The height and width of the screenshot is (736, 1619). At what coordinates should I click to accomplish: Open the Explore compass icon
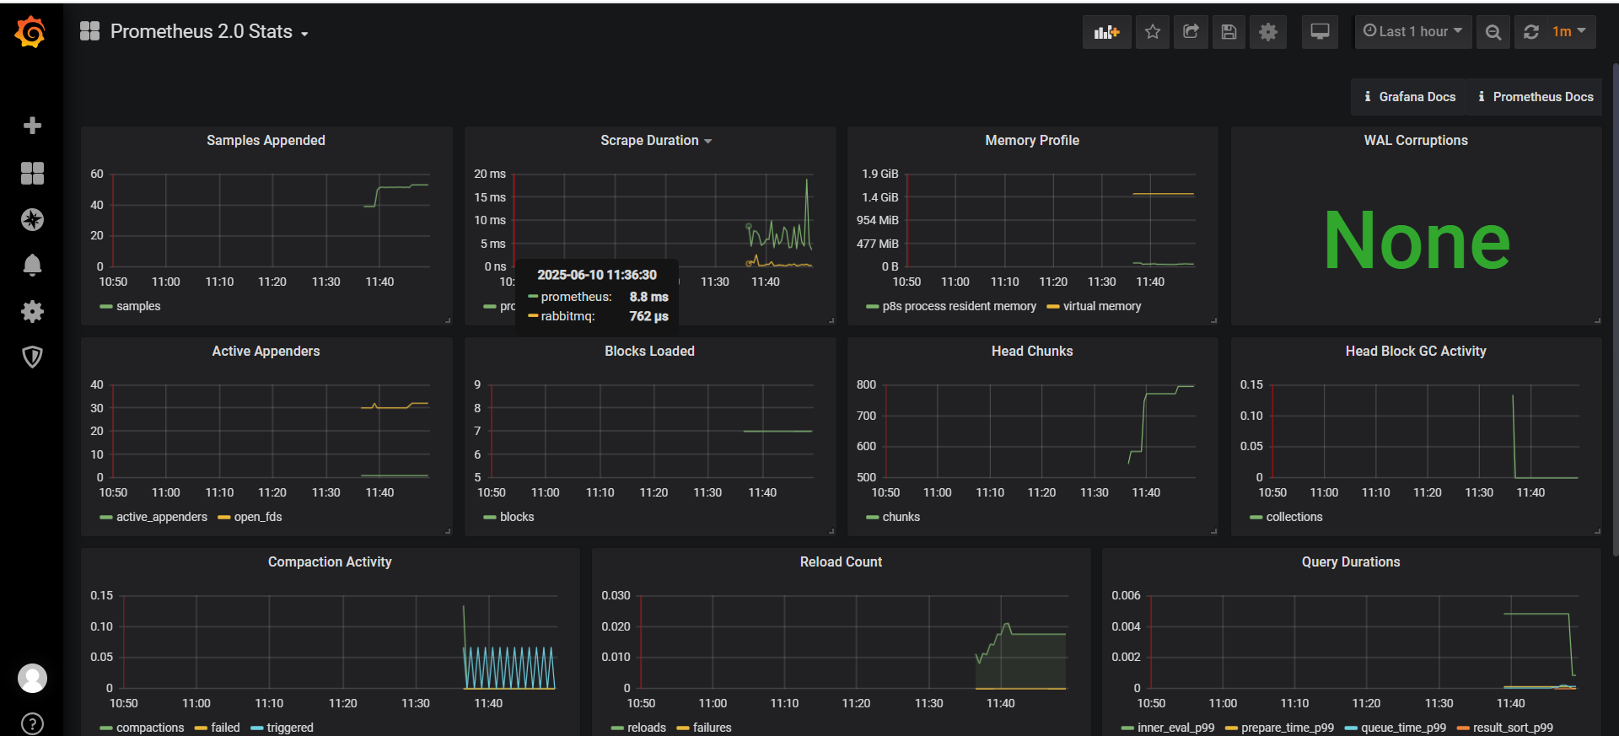32,220
